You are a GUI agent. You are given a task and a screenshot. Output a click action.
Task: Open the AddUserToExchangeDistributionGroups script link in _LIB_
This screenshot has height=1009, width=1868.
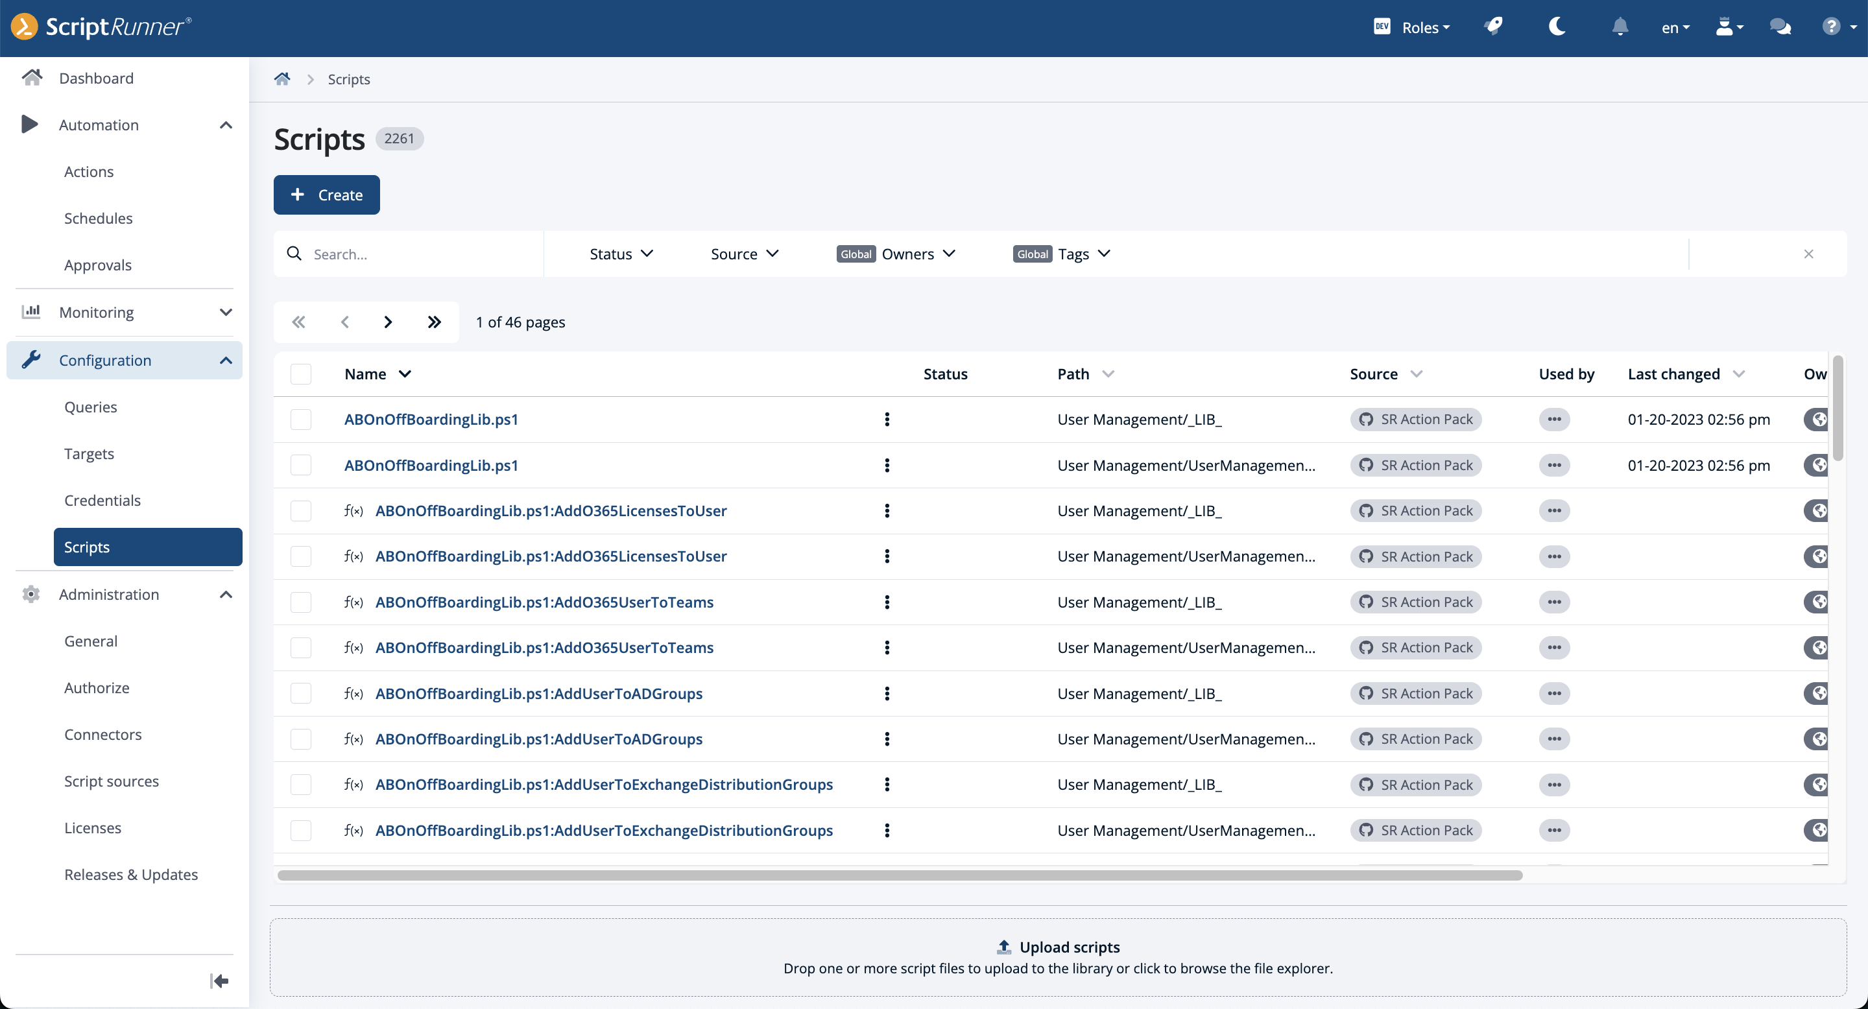tap(603, 784)
